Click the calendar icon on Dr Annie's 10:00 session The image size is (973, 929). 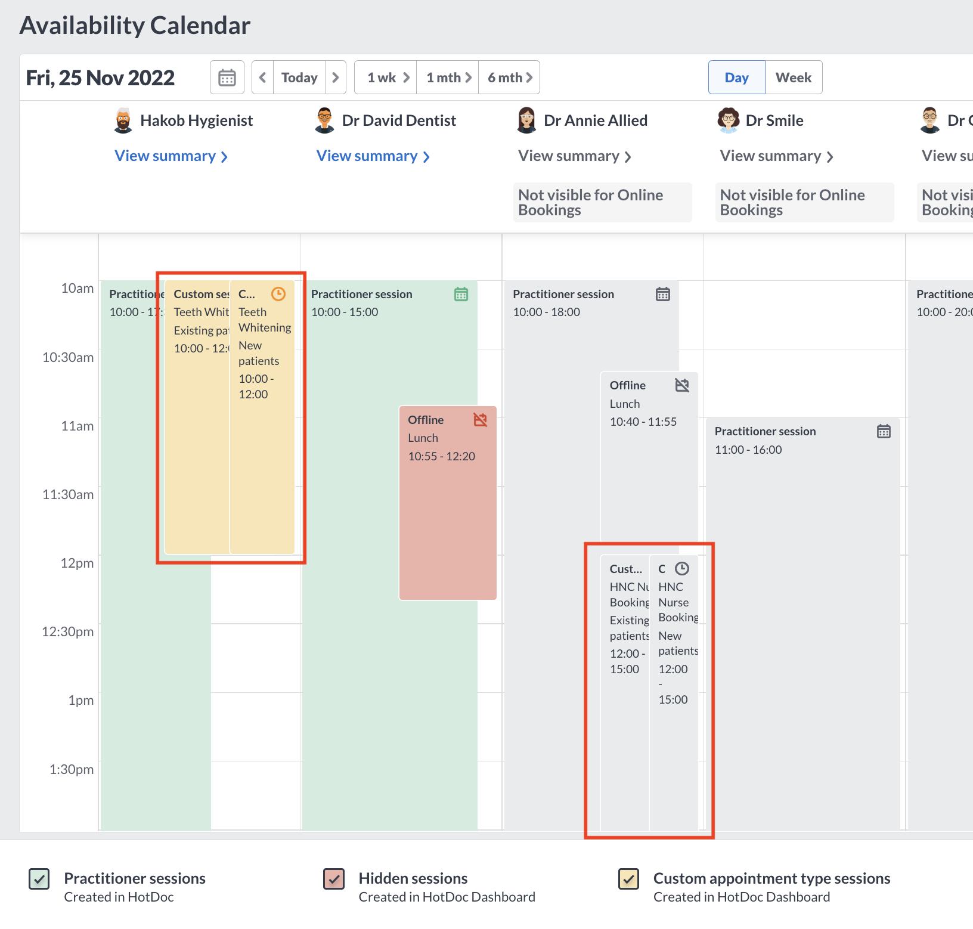(663, 293)
